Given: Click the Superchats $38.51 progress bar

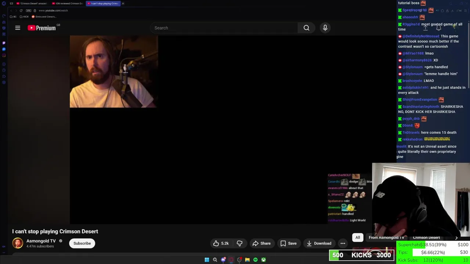Looking at the screenshot, I should 433,245.
